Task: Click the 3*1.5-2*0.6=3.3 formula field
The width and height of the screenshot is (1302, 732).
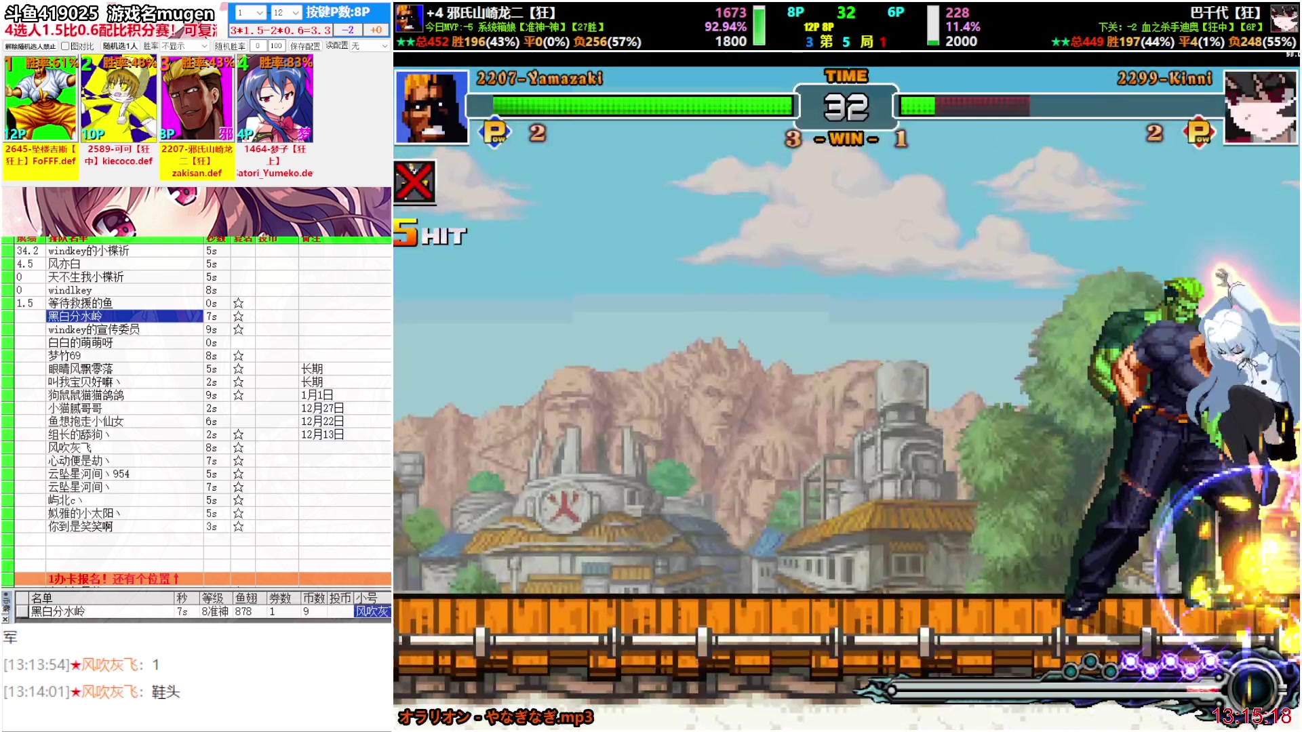Action: pyautogui.click(x=280, y=30)
